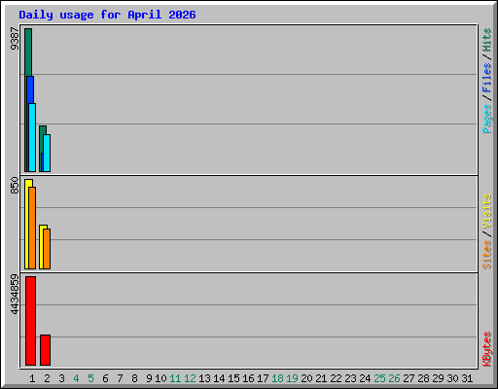
Task: Click the orange Sites bar for day 1
Action: click(32, 228)
